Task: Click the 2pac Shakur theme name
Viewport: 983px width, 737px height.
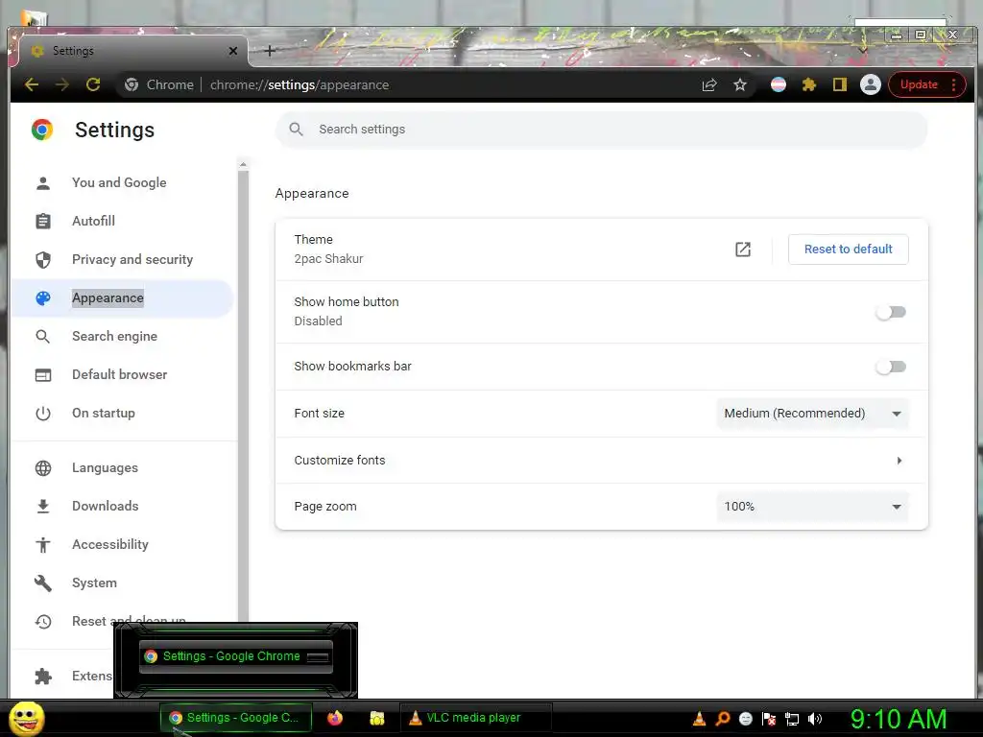Action: click(328, 259)
